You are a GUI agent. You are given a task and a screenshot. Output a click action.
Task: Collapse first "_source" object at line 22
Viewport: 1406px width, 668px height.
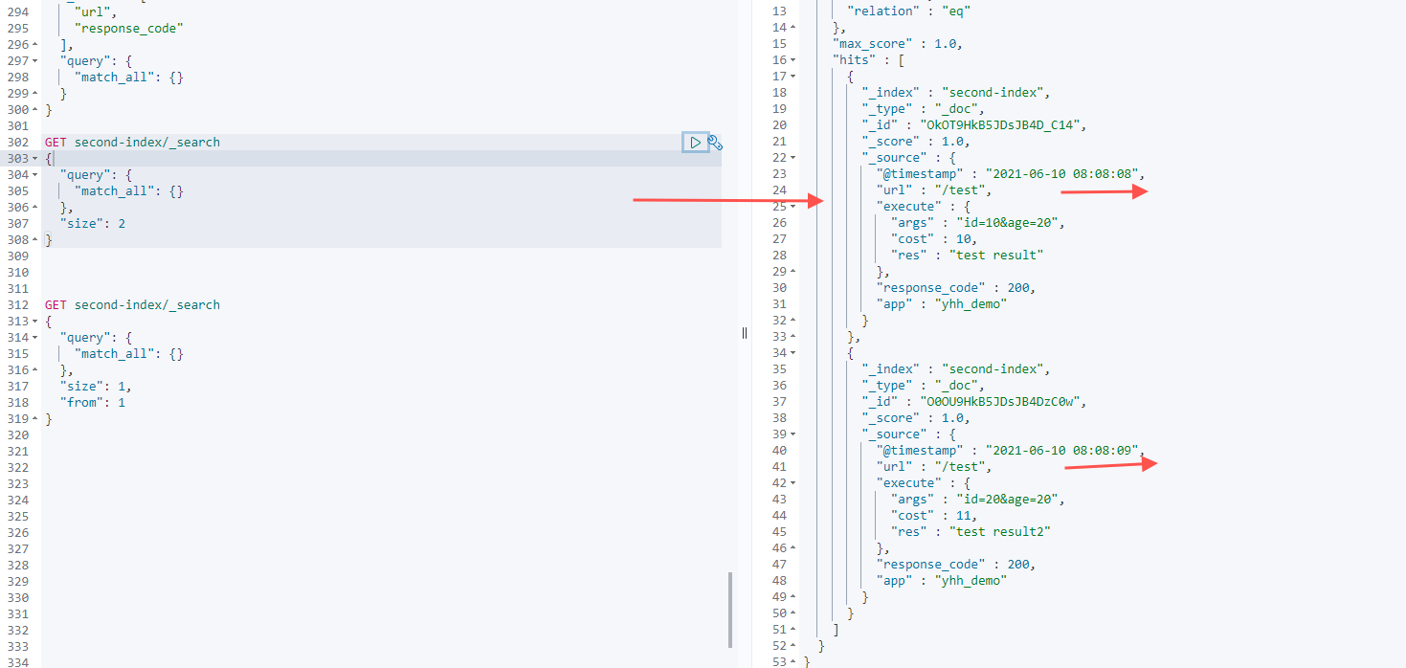tap(792, 158)
